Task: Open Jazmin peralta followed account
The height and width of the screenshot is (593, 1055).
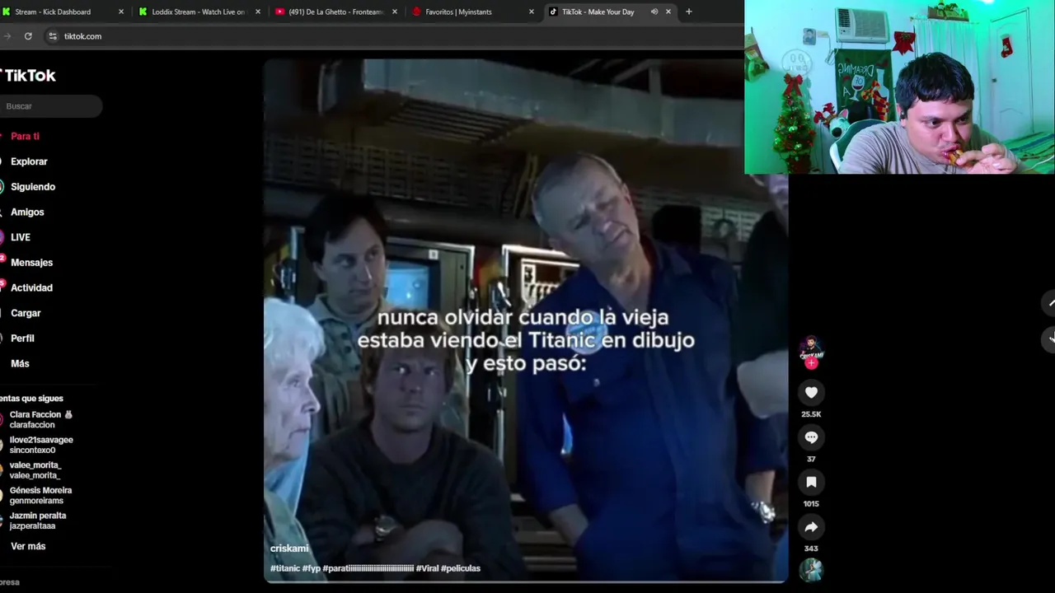Action: pyautogui.click(x=38, y=521)
